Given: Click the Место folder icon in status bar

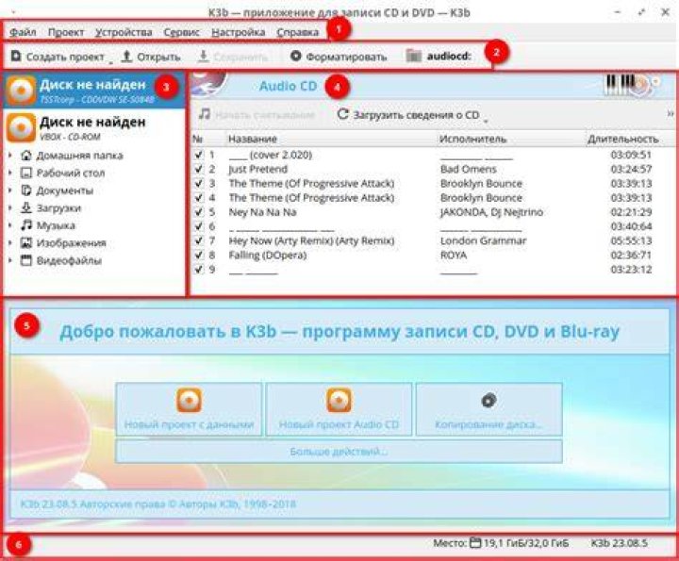Looking at the screenshot, I should (x=475, y=542).
